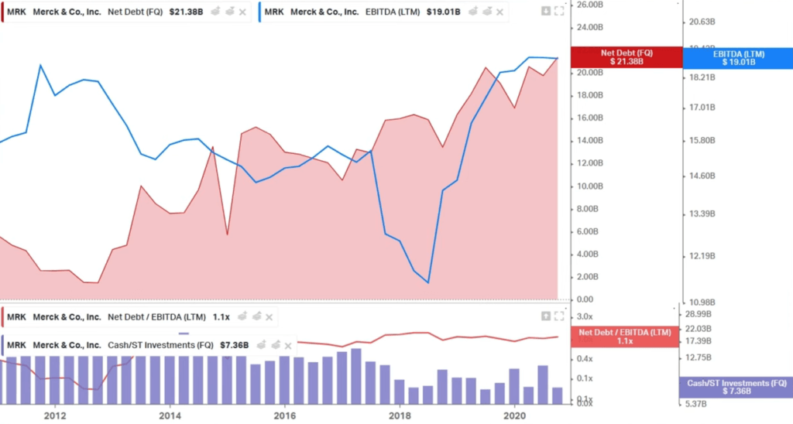Remove the Net Debt / EBITDA (LTM) series
The height and width of the screenshot is (424, 793).
pos(269,317)
